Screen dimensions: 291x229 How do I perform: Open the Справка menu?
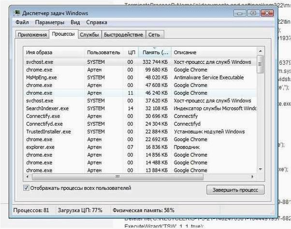[97, 22]
